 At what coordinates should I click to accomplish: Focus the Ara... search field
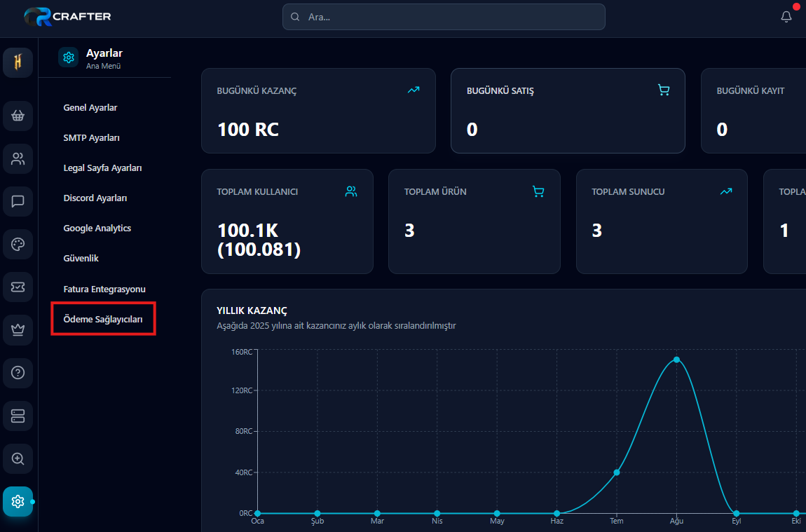click(444, 17)
